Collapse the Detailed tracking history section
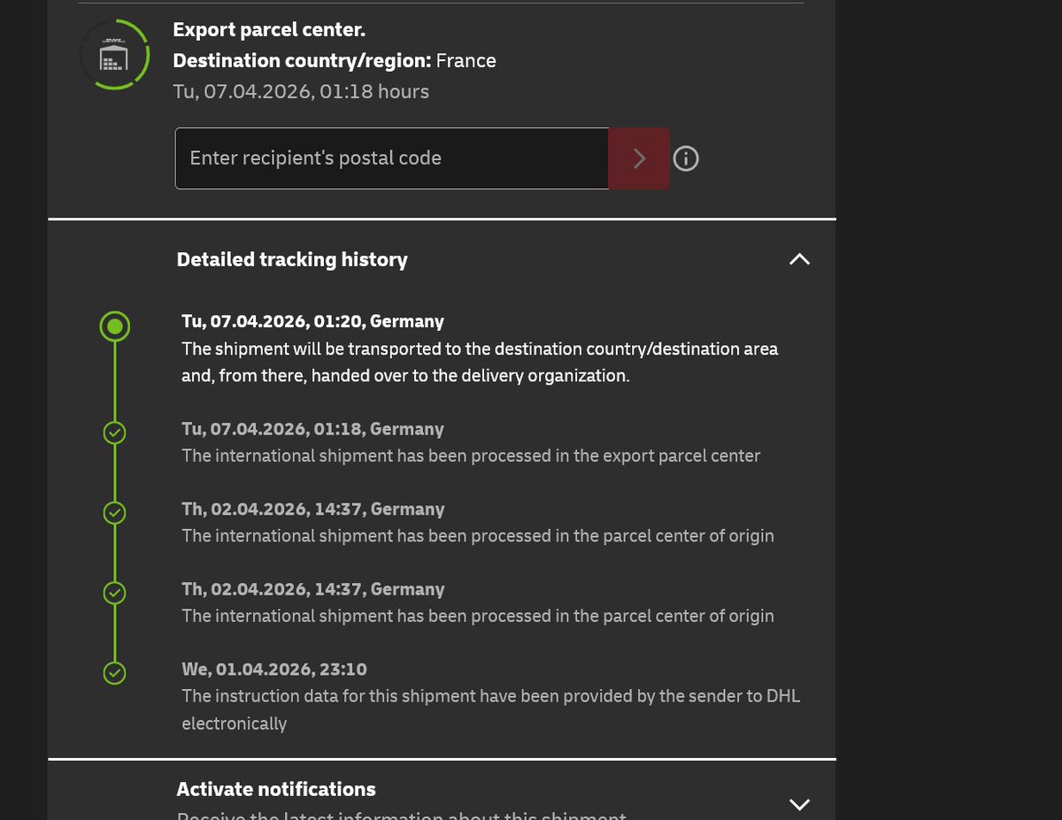 coord(799,259)
